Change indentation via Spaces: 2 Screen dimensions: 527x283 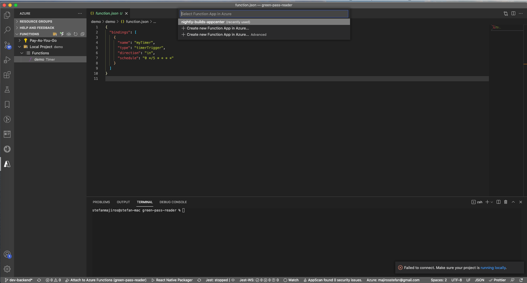click(438, 280)
